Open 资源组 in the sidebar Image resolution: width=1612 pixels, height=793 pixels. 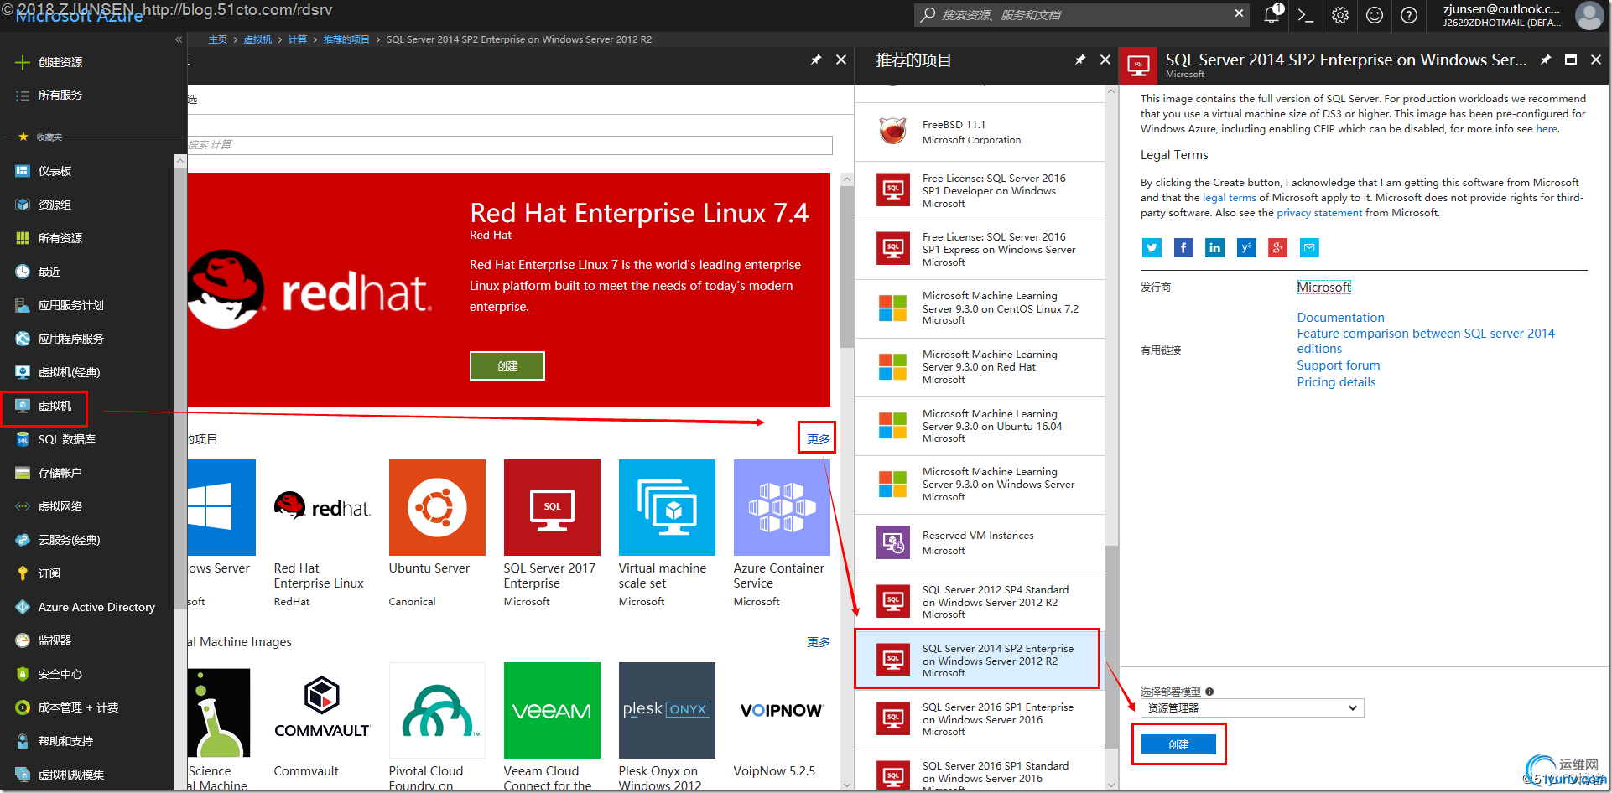click(55, 205)
